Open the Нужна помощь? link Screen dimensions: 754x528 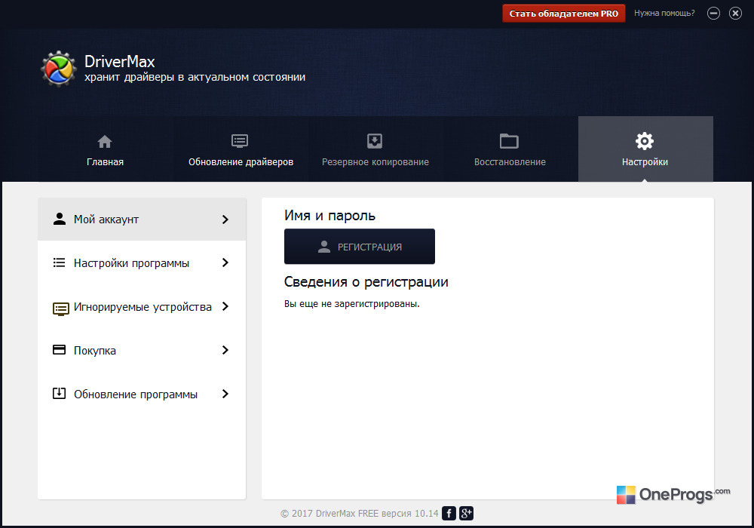click(x=664, y=14)
